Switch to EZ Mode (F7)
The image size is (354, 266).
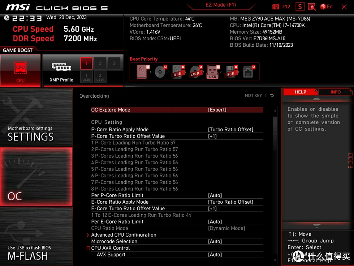coord(221,5)
